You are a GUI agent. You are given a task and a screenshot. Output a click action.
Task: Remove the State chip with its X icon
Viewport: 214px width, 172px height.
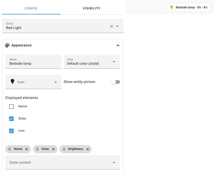coord(53,149)
